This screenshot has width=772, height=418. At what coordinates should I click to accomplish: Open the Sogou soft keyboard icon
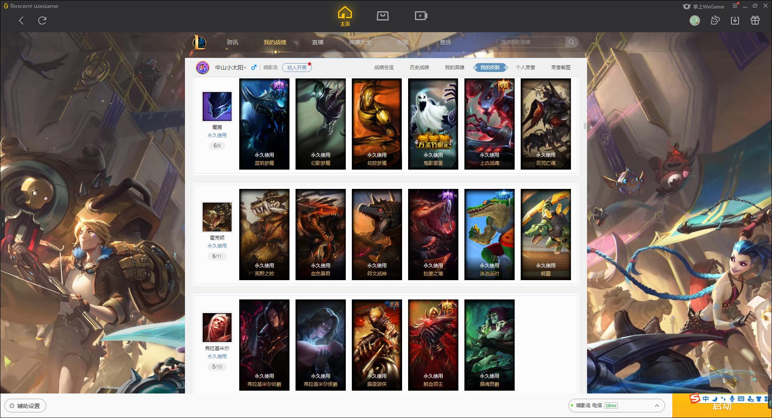coord(741,399)
